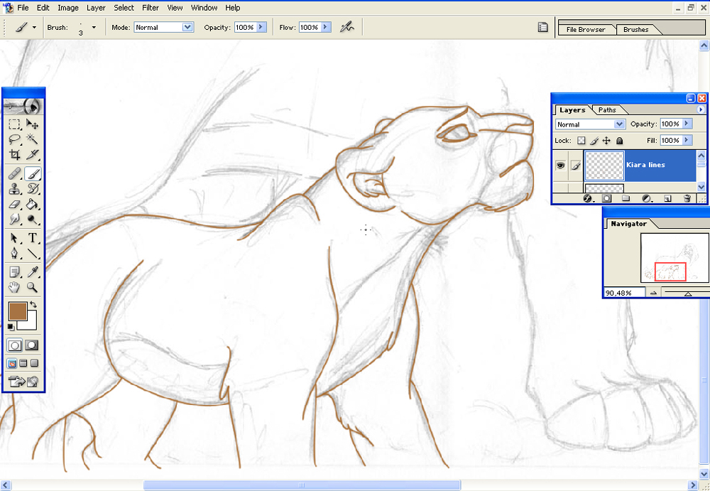Viewport: 710px width, 491px height.
Task: Select the Rectangular Marquee tool
Action: [14, 124]
